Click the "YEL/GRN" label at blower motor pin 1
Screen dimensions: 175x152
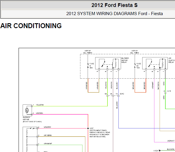tap(40, 105)
